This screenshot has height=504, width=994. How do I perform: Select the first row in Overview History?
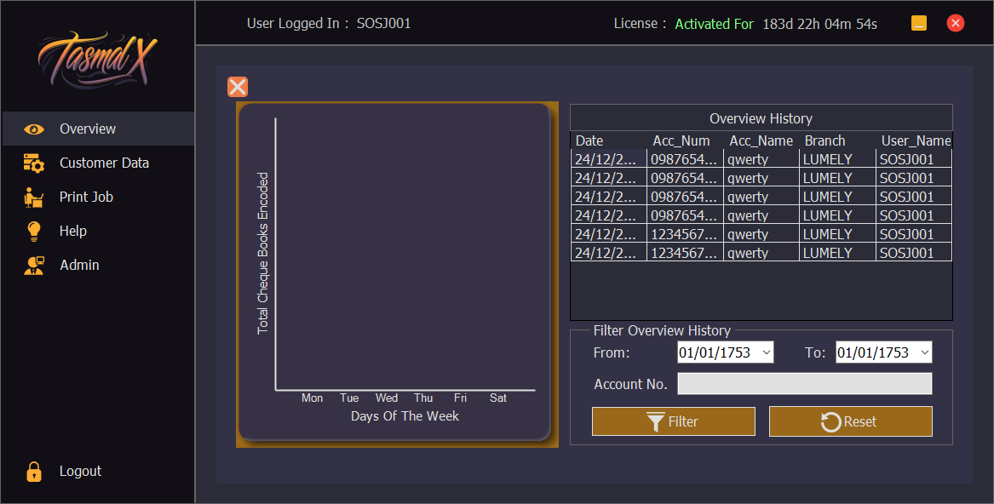tap(761, 159)
